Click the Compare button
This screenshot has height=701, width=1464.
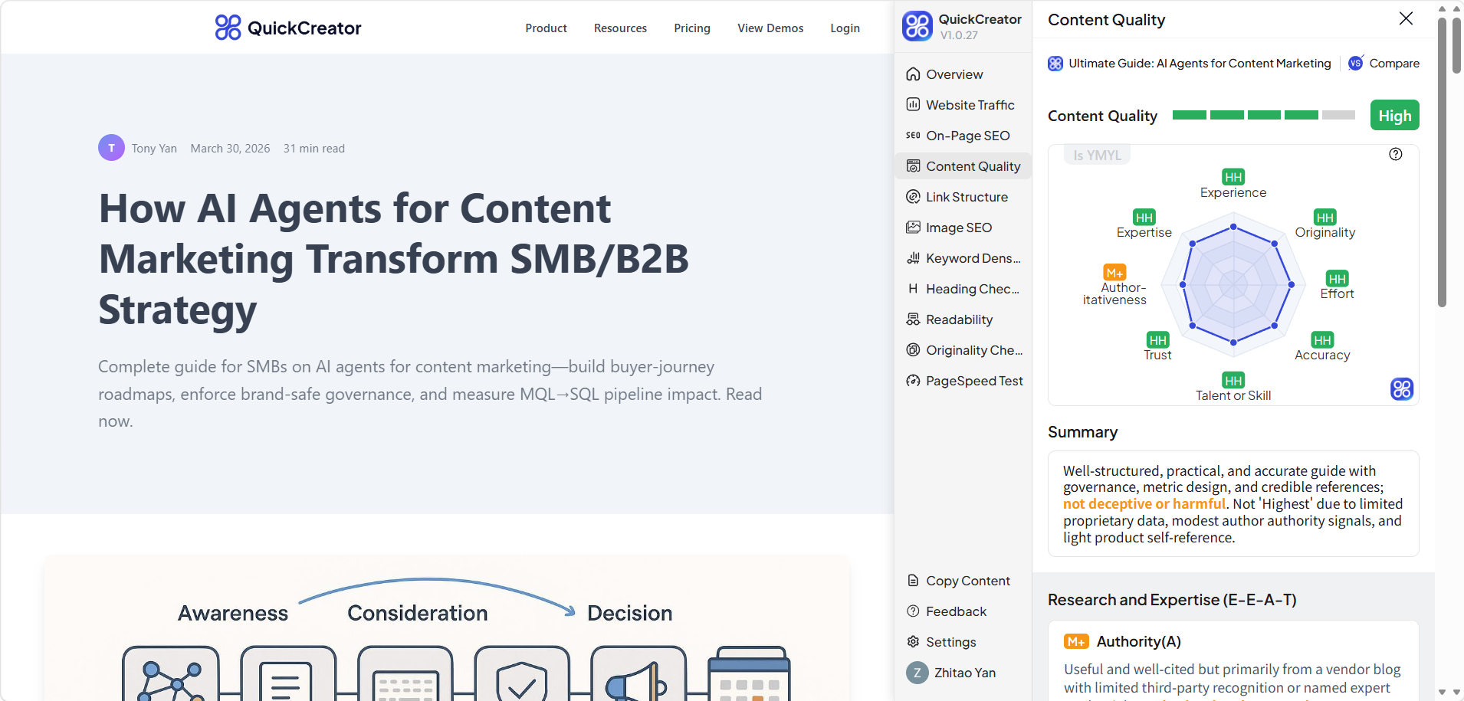[x=1384, y=64]
